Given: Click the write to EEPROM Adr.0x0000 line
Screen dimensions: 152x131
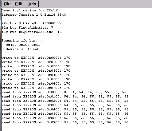Looking at the screenshot, I should tap(36, 58).
